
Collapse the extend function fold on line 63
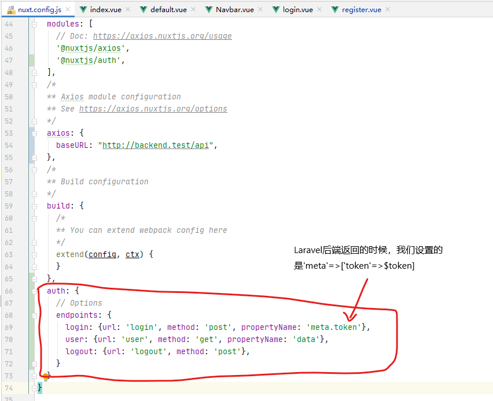tap(34, 255)
